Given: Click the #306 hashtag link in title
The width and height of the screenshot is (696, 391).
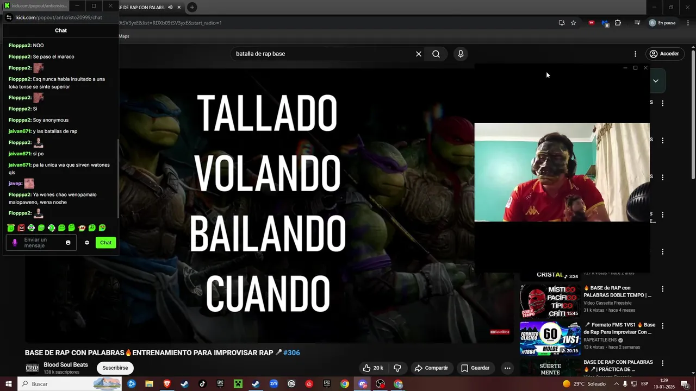Looking at the screenshot, I should pos(291,352).
